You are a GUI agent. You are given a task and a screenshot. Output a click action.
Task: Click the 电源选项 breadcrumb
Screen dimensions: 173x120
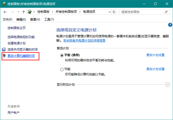[x=89, y=12]
